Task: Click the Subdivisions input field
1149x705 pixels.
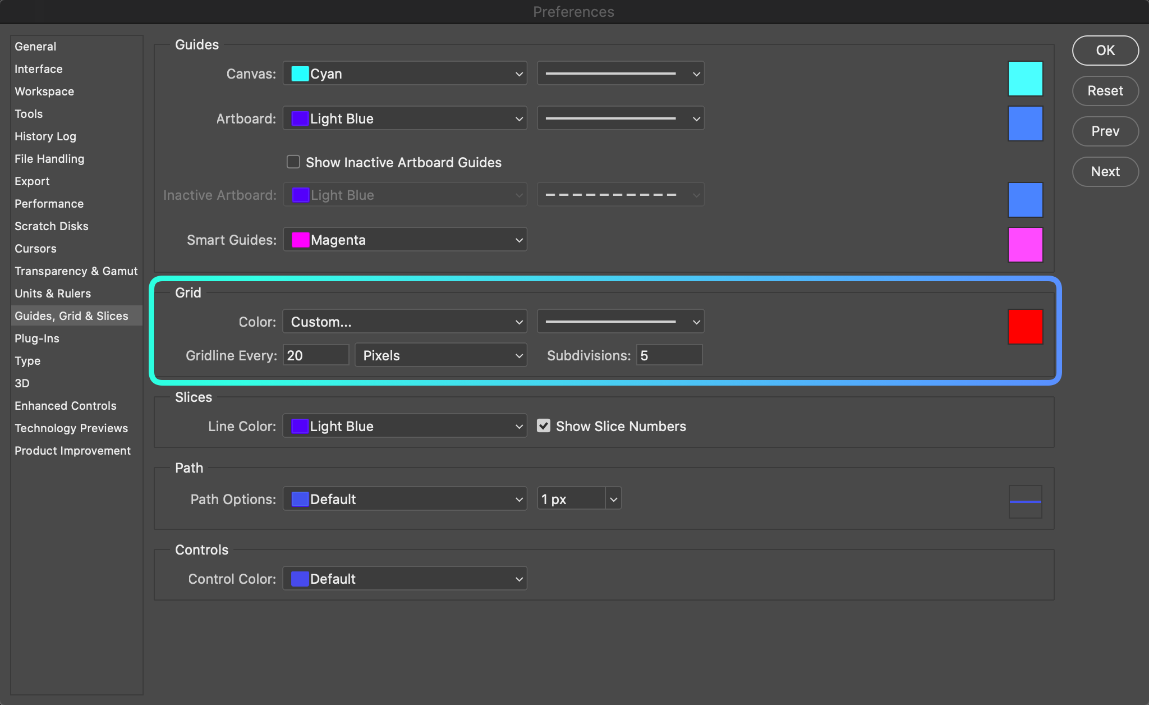Action: pos(669,355)
